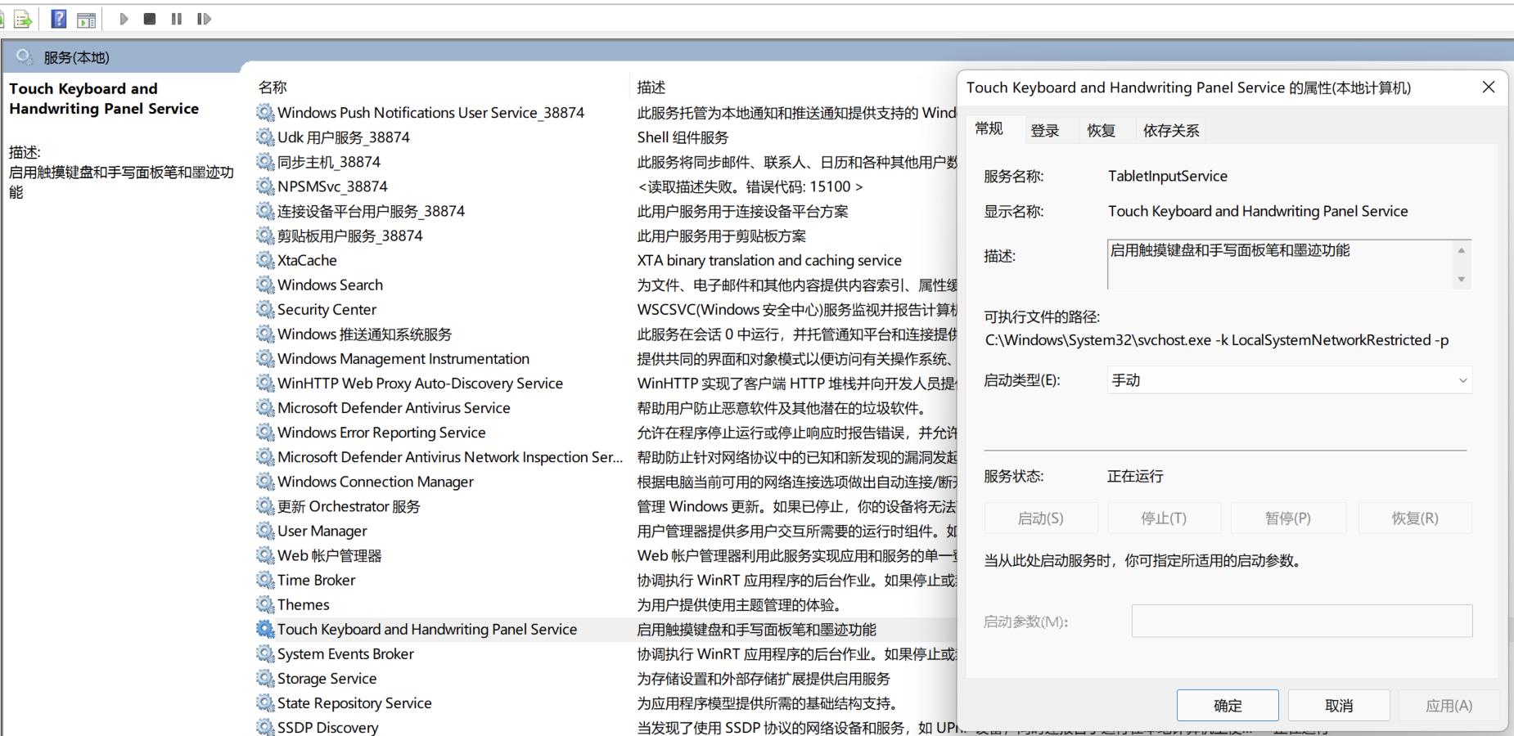Click the 正在运行 service status text
The image size is (1514, 736).
(1135, 476)
